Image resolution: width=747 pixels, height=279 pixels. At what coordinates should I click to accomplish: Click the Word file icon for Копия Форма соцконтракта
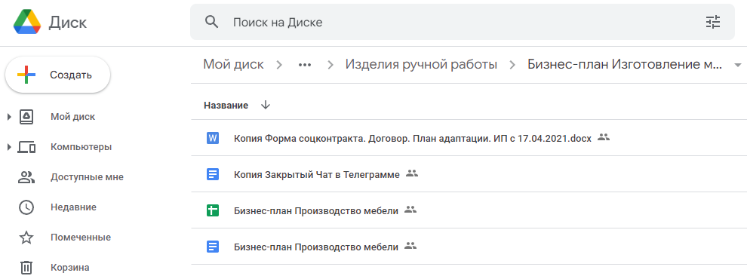[213, 139]
